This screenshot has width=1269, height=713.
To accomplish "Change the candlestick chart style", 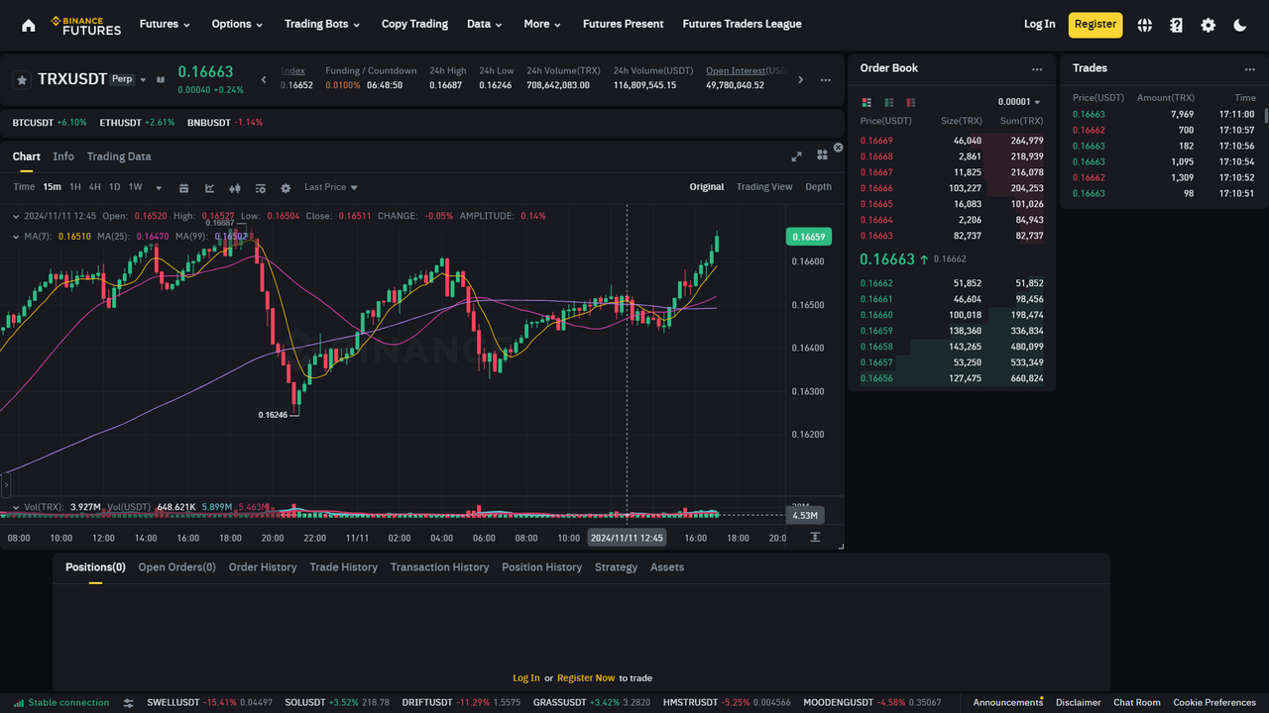I will pyautogui.click(x=235, y=188).
